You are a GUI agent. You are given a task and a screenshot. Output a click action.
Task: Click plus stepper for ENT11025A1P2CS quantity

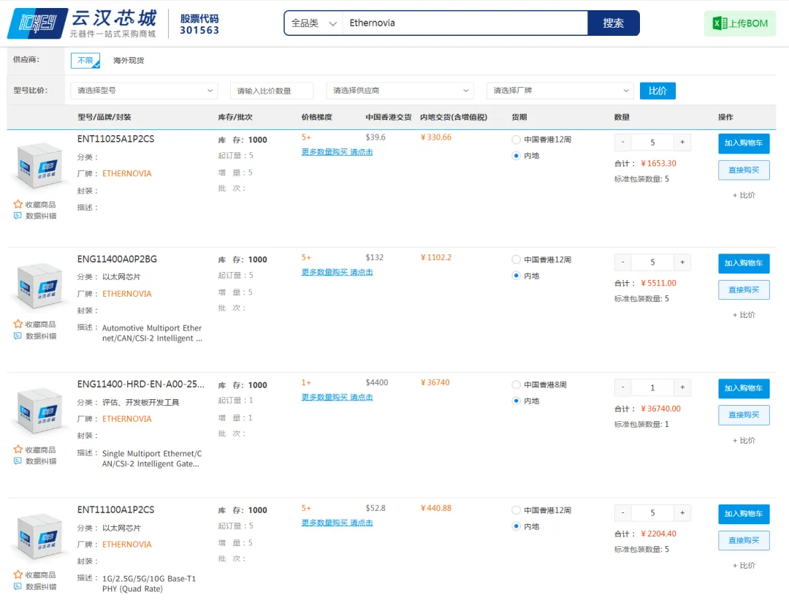[682, 143]
